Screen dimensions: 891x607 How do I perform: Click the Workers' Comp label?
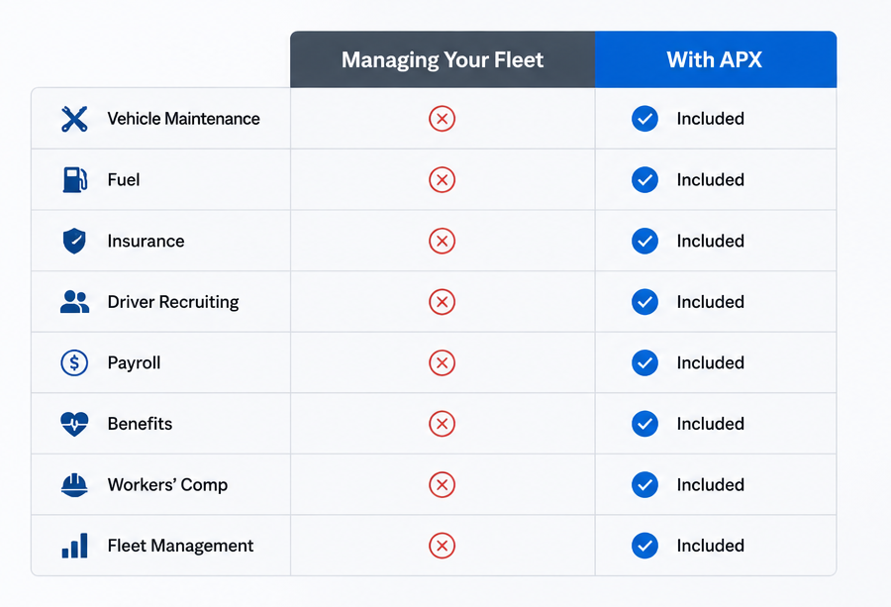167,485
